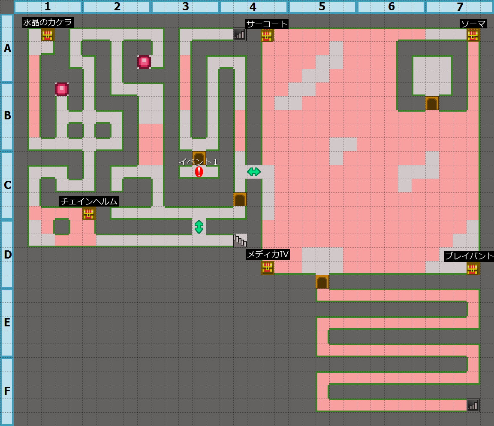Click the red exclamation event 1 marker
Screen dimensions: 494x426
coord(199,172)
